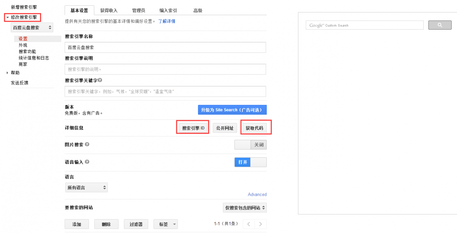Image resolution: width=457 pixels, height=234 pixels.
Task: Click the 获取代码 button
Action: click(254, 128)
